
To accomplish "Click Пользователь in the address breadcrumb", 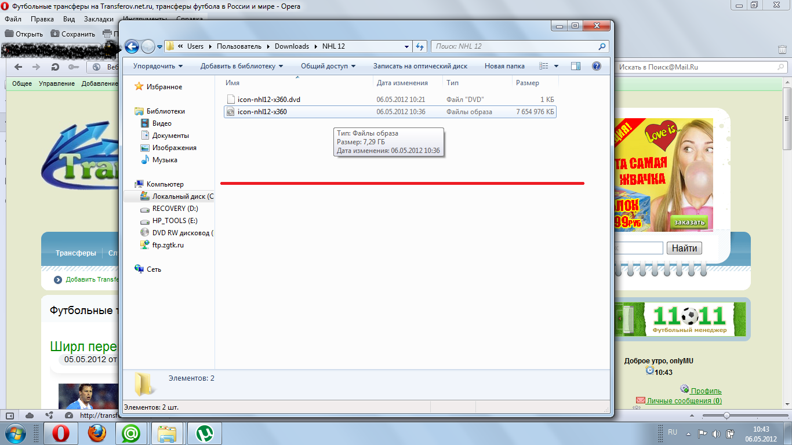I will [239, 46].
